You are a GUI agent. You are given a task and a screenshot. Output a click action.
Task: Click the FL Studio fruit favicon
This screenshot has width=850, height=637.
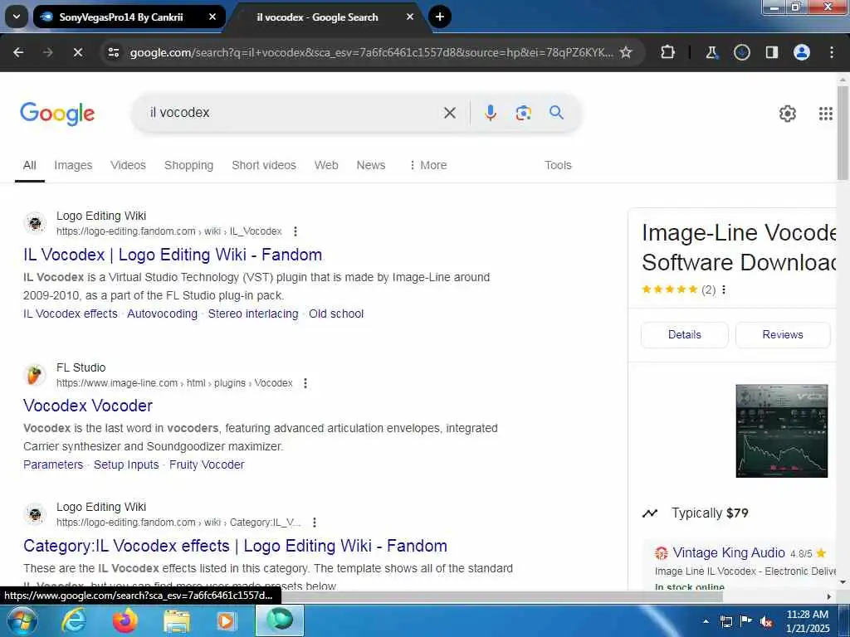[35, 375]
